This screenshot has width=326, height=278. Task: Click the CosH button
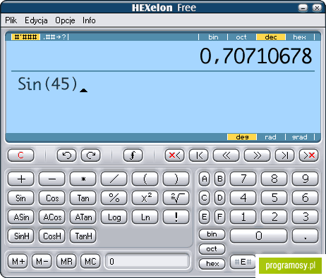click(x=52, y=236)
